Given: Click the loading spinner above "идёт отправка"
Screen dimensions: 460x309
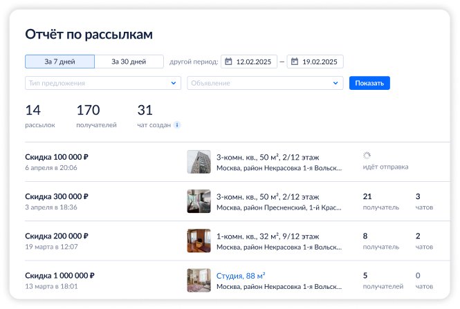Looking at the screenshot, I should [x=367, y=156].
